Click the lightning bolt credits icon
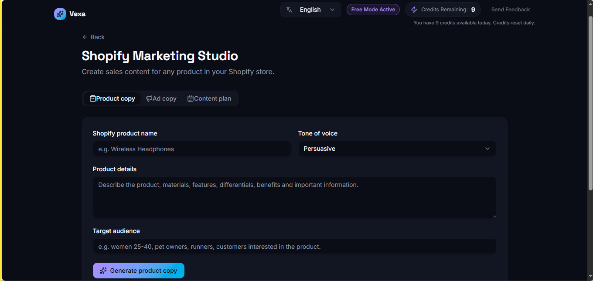The width and height of the screenshot is (593, 281). 414,10
